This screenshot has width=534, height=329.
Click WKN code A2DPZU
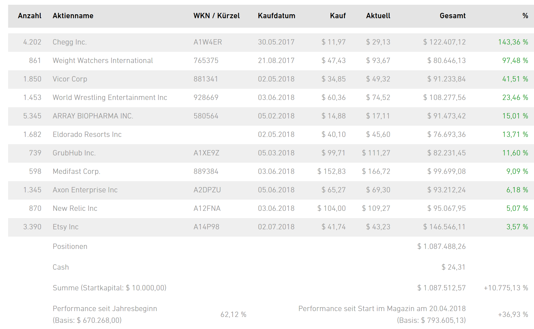point(207,190)
